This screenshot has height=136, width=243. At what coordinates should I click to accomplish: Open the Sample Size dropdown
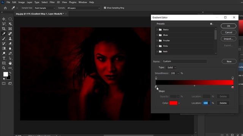click(x=44, y=8)
